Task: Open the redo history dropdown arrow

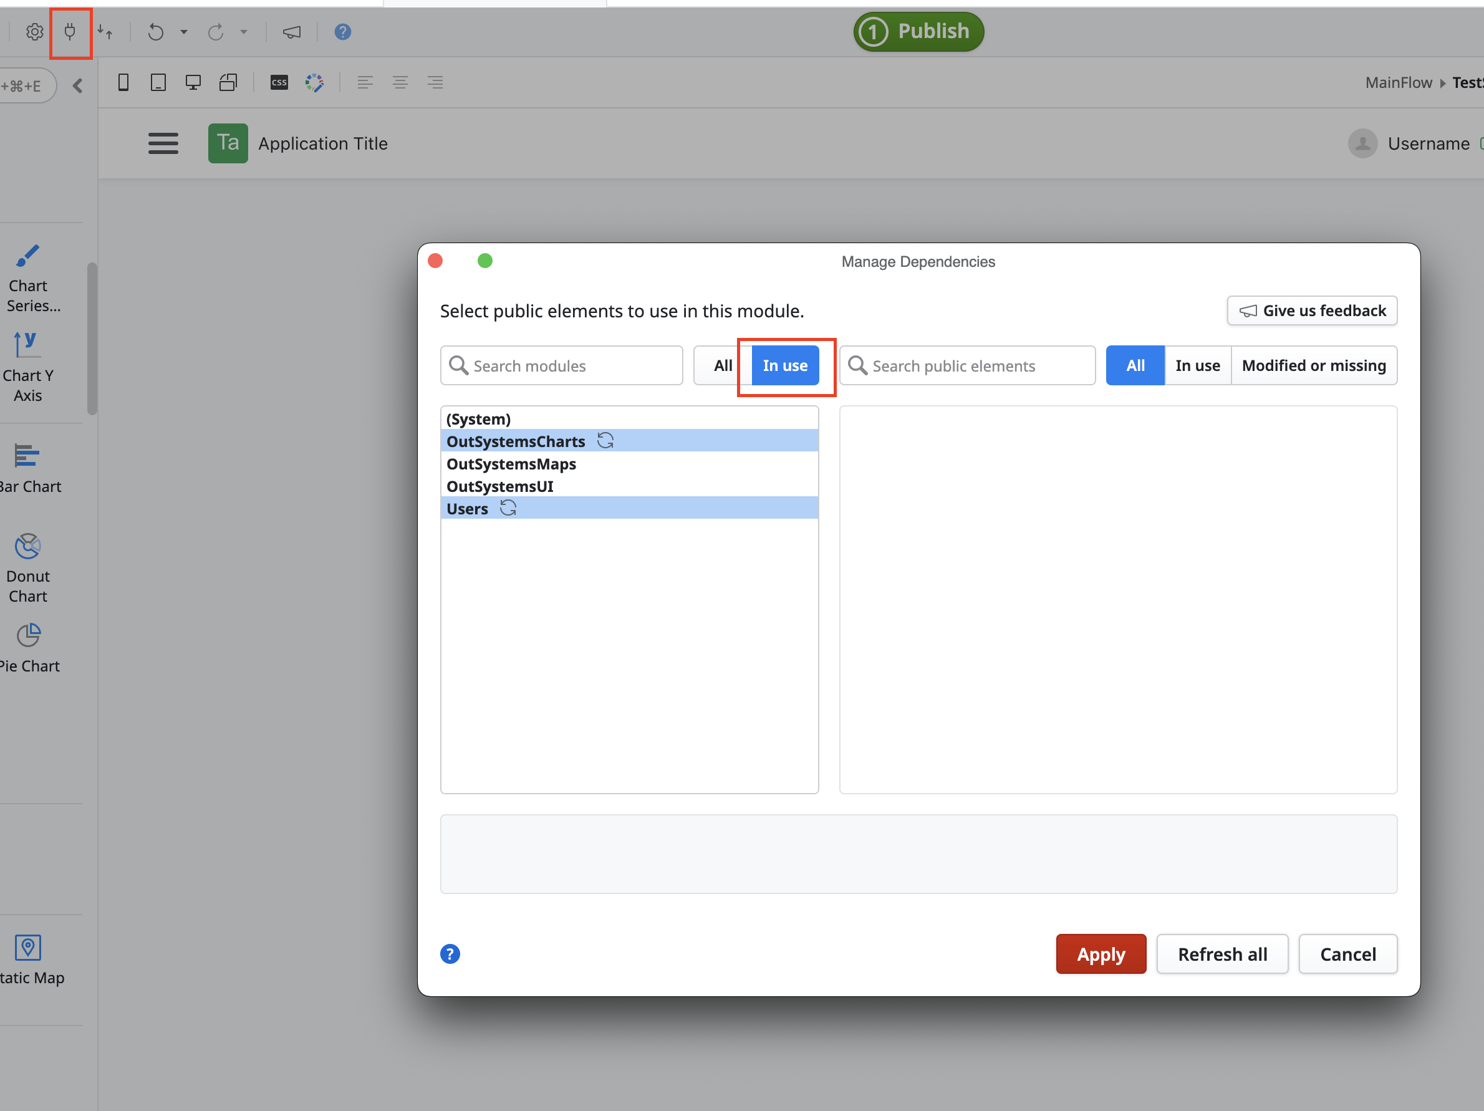Action: tap(244, 32)
